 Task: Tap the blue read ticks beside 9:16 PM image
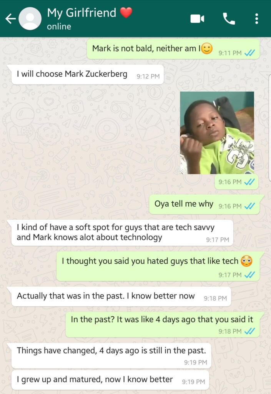pos(249,182)
